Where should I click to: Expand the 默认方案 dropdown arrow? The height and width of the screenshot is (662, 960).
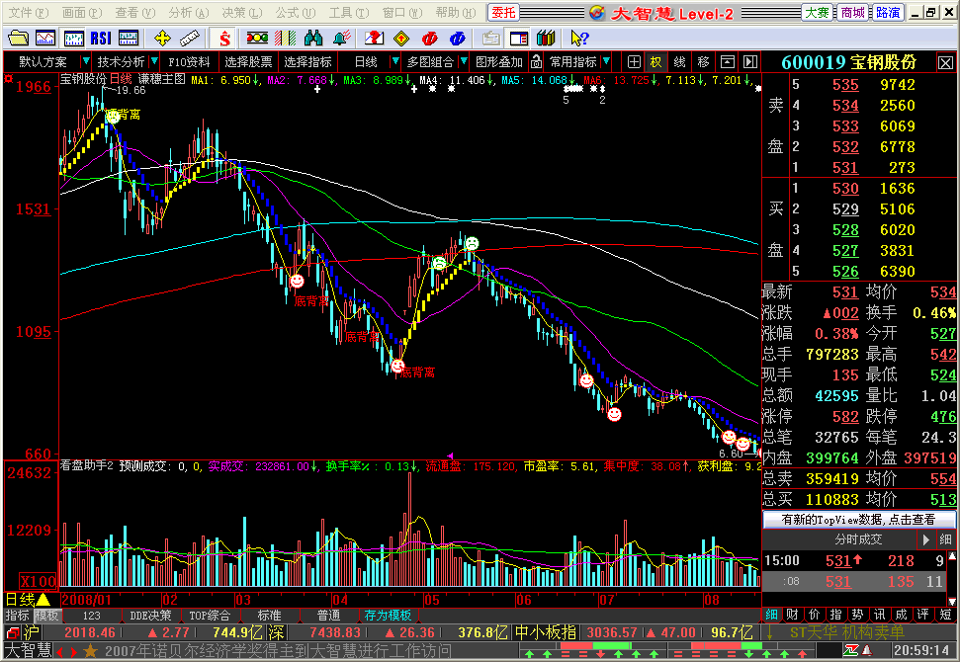point(86,62)
